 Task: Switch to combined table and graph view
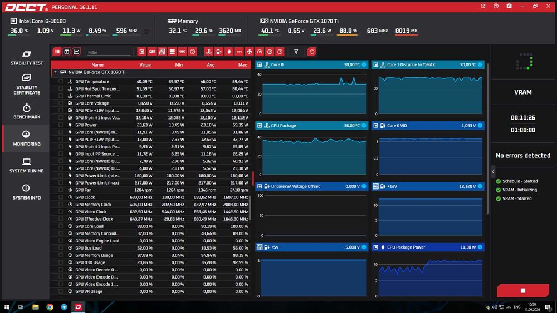click(x=57, y=52)
